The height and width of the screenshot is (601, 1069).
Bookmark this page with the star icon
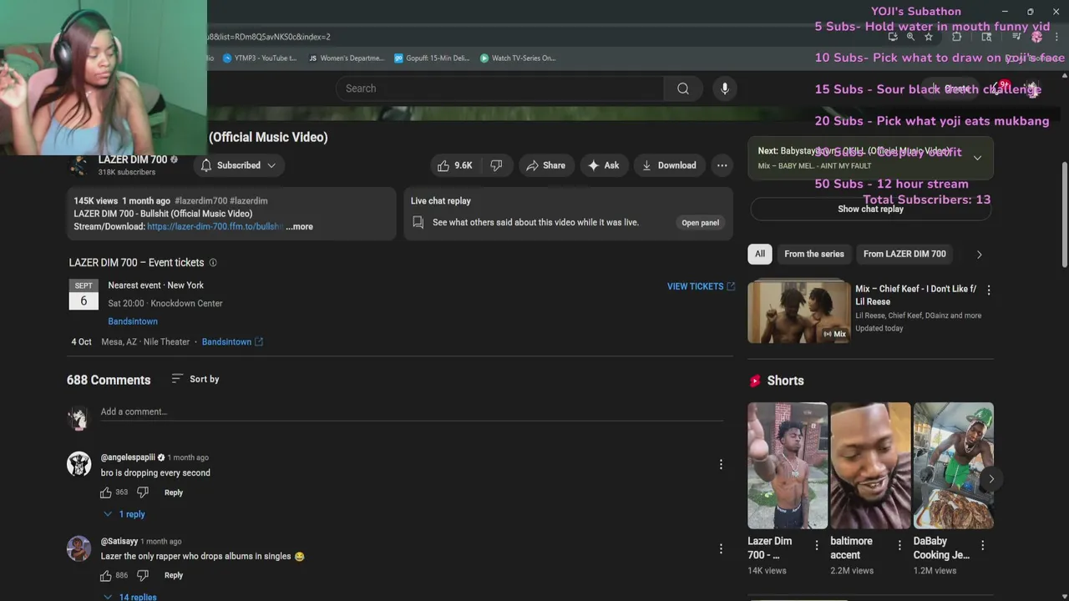929,37
